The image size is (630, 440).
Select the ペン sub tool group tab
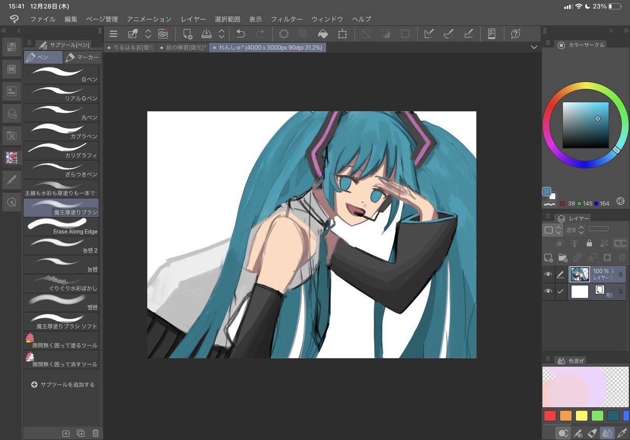[43, 57]
